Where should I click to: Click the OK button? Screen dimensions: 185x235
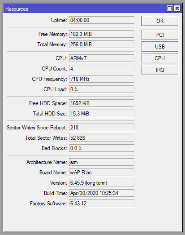(160, 21)
